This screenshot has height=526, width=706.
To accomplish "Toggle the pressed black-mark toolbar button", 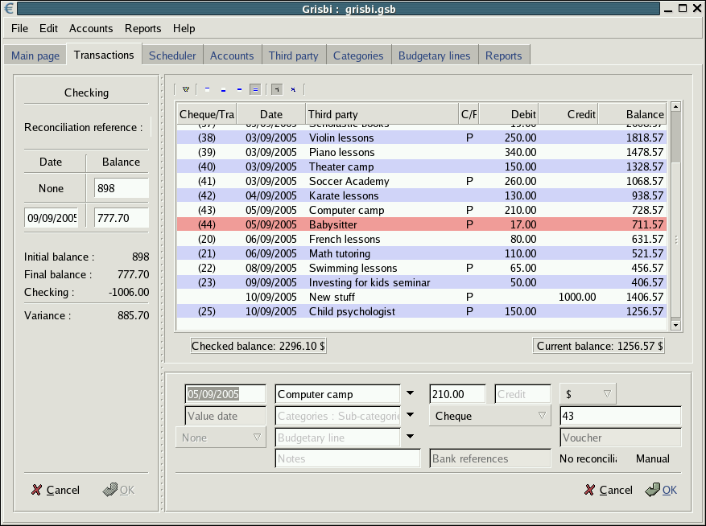I will 276,89.
